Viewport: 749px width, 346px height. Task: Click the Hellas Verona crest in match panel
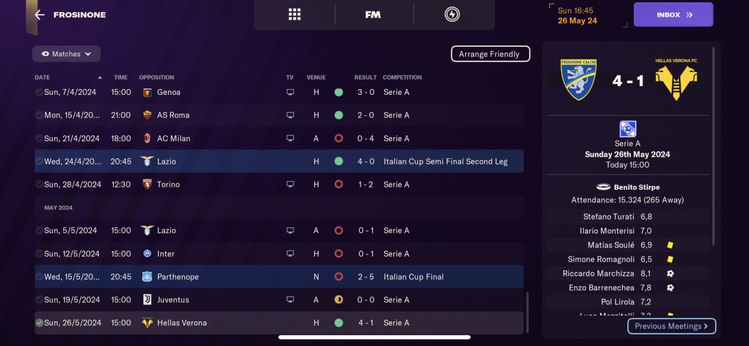click(676, 81)
